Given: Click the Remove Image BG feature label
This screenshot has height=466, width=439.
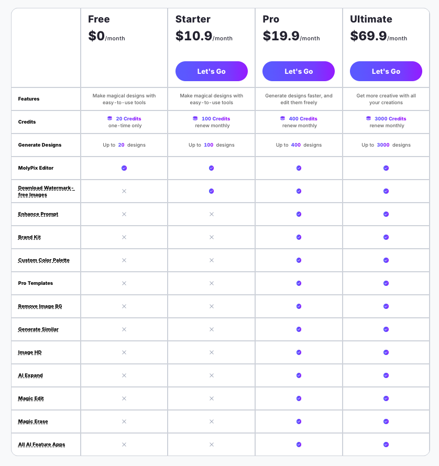Looking at the screenshot, I should pyautogui.click(x=39, y=306).
